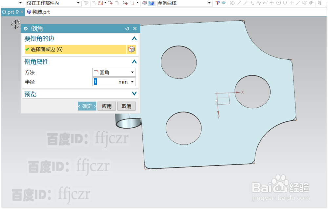Click the quadrant point snap icon

click(x=285, y=3)
